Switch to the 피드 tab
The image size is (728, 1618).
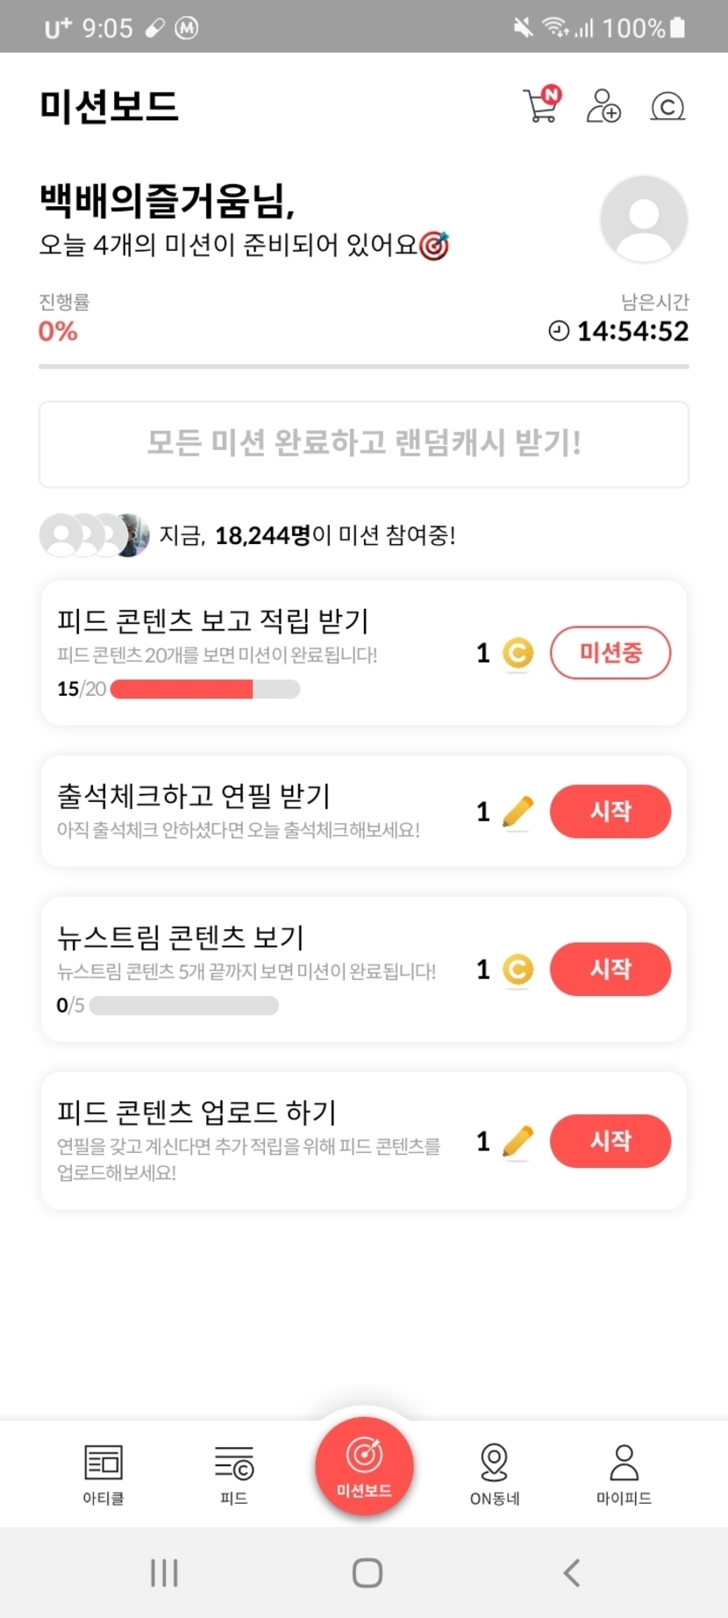click(x=233, y=1474)
